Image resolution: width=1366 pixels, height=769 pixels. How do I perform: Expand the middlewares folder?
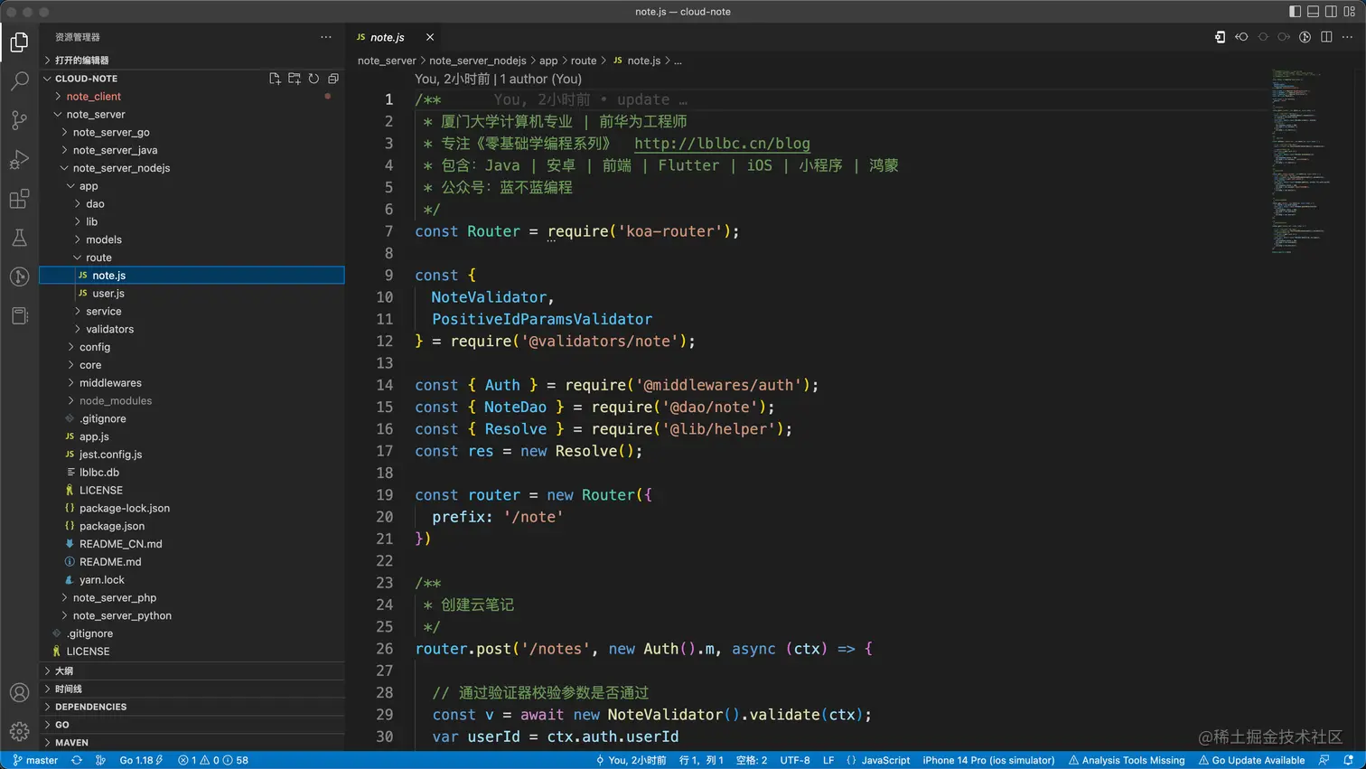[x=192, y=383]
